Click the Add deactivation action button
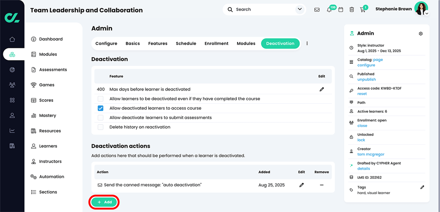 click(x=104, y=202)
